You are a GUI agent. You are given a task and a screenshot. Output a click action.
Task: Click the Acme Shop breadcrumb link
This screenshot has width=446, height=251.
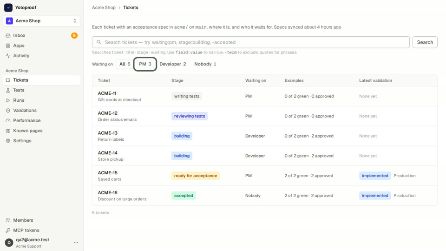click(104, 8)
